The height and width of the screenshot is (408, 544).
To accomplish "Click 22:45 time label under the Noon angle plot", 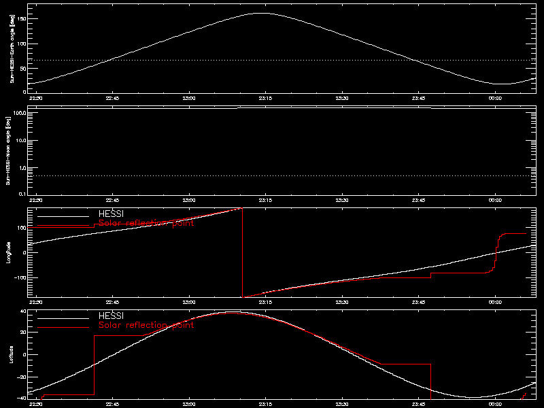I will point(112,200).
